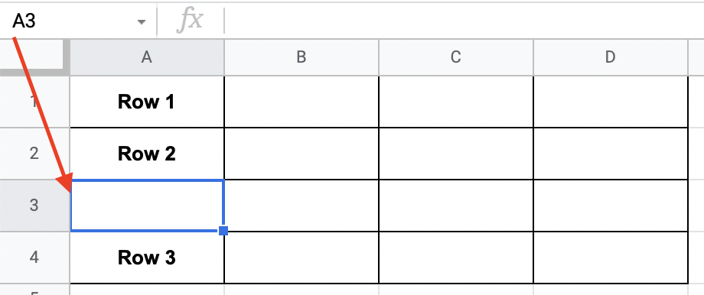Select row 3 header
This screenshot has height=295, width=704.
[x=34, y=206]
